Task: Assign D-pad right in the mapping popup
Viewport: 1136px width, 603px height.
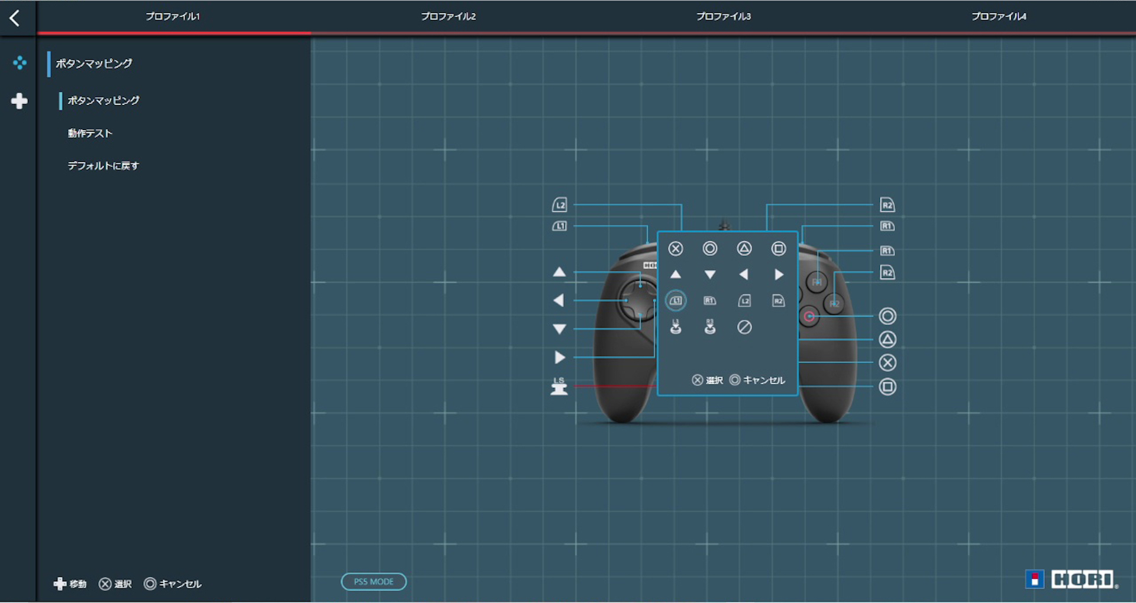Action: click(x=778, y=274)
